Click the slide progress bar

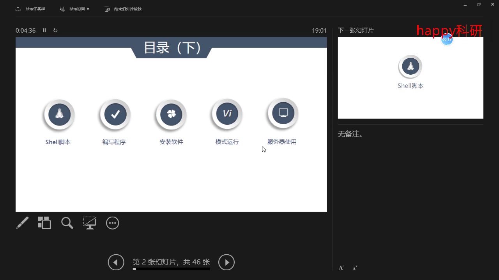click(x=171, y=268)
